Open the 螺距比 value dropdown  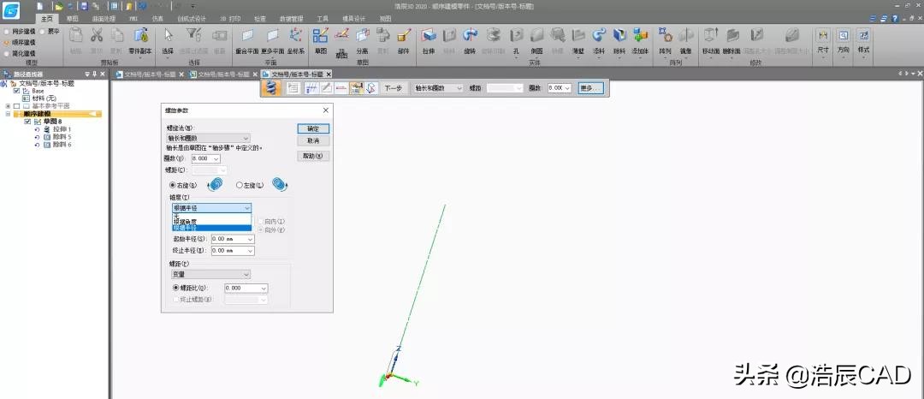[x=264, y=289]
